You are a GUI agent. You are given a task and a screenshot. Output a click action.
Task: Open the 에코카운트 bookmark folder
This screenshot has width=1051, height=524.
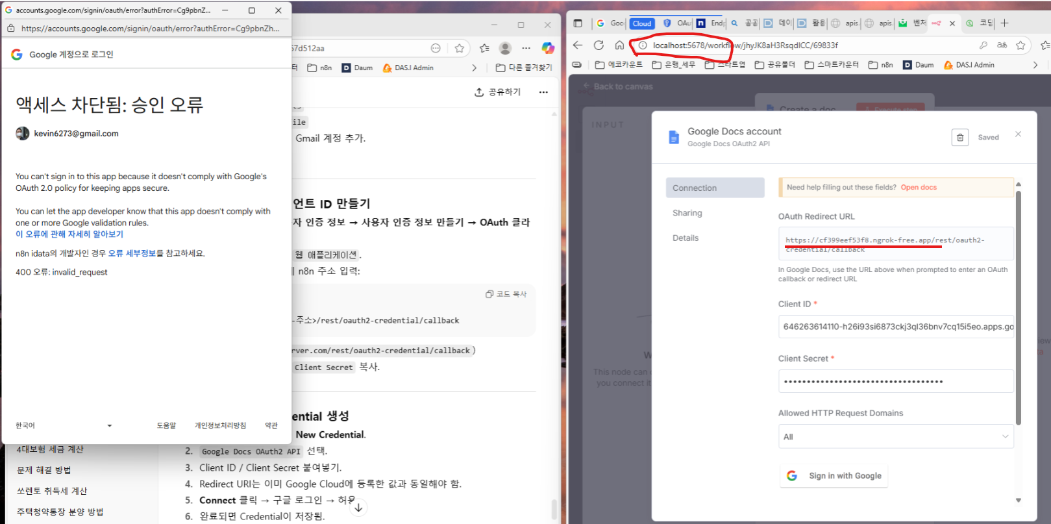[619, 65]
